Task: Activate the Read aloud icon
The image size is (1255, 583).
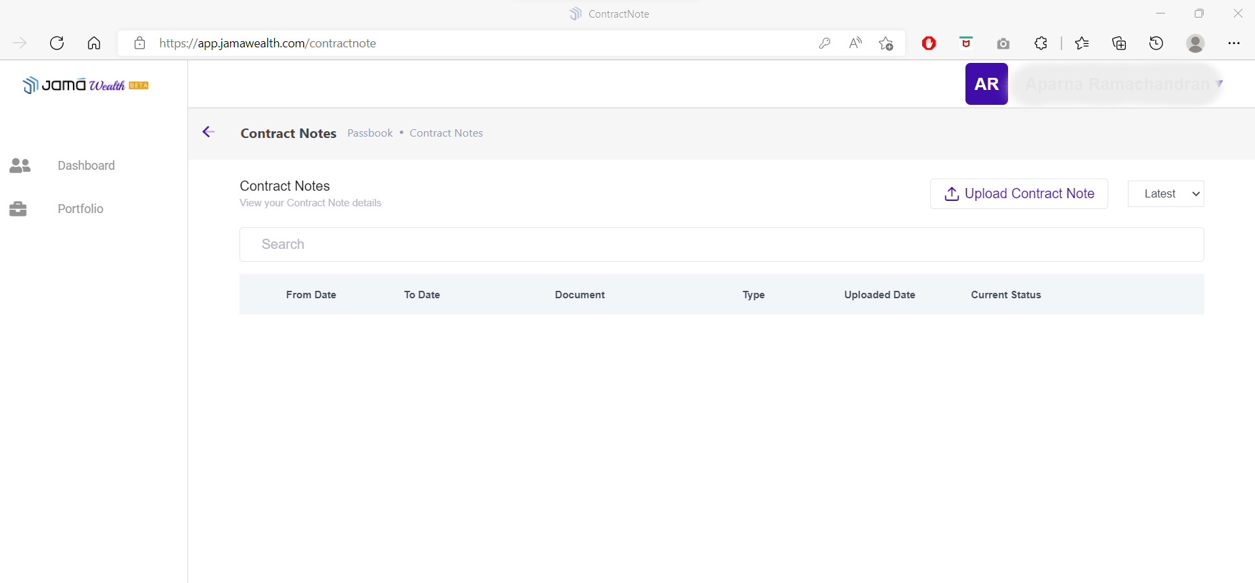Action: click(x=855, y=43)
